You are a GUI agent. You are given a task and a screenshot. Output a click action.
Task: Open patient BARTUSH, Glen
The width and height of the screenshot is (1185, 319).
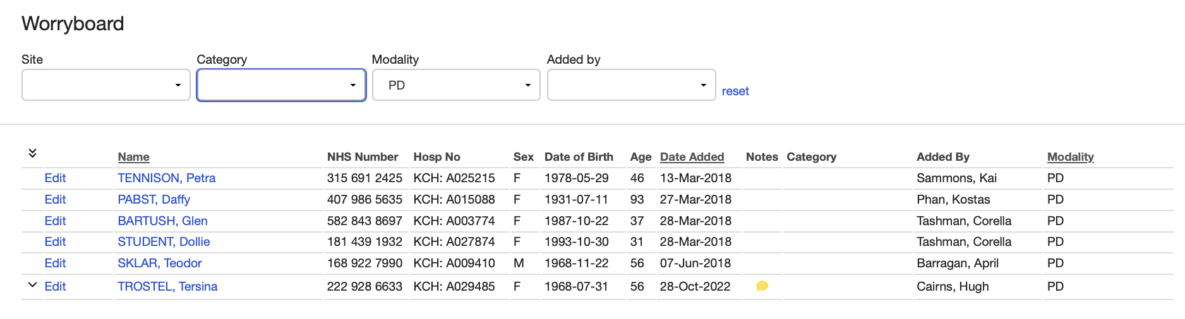(x=162, y=221)
